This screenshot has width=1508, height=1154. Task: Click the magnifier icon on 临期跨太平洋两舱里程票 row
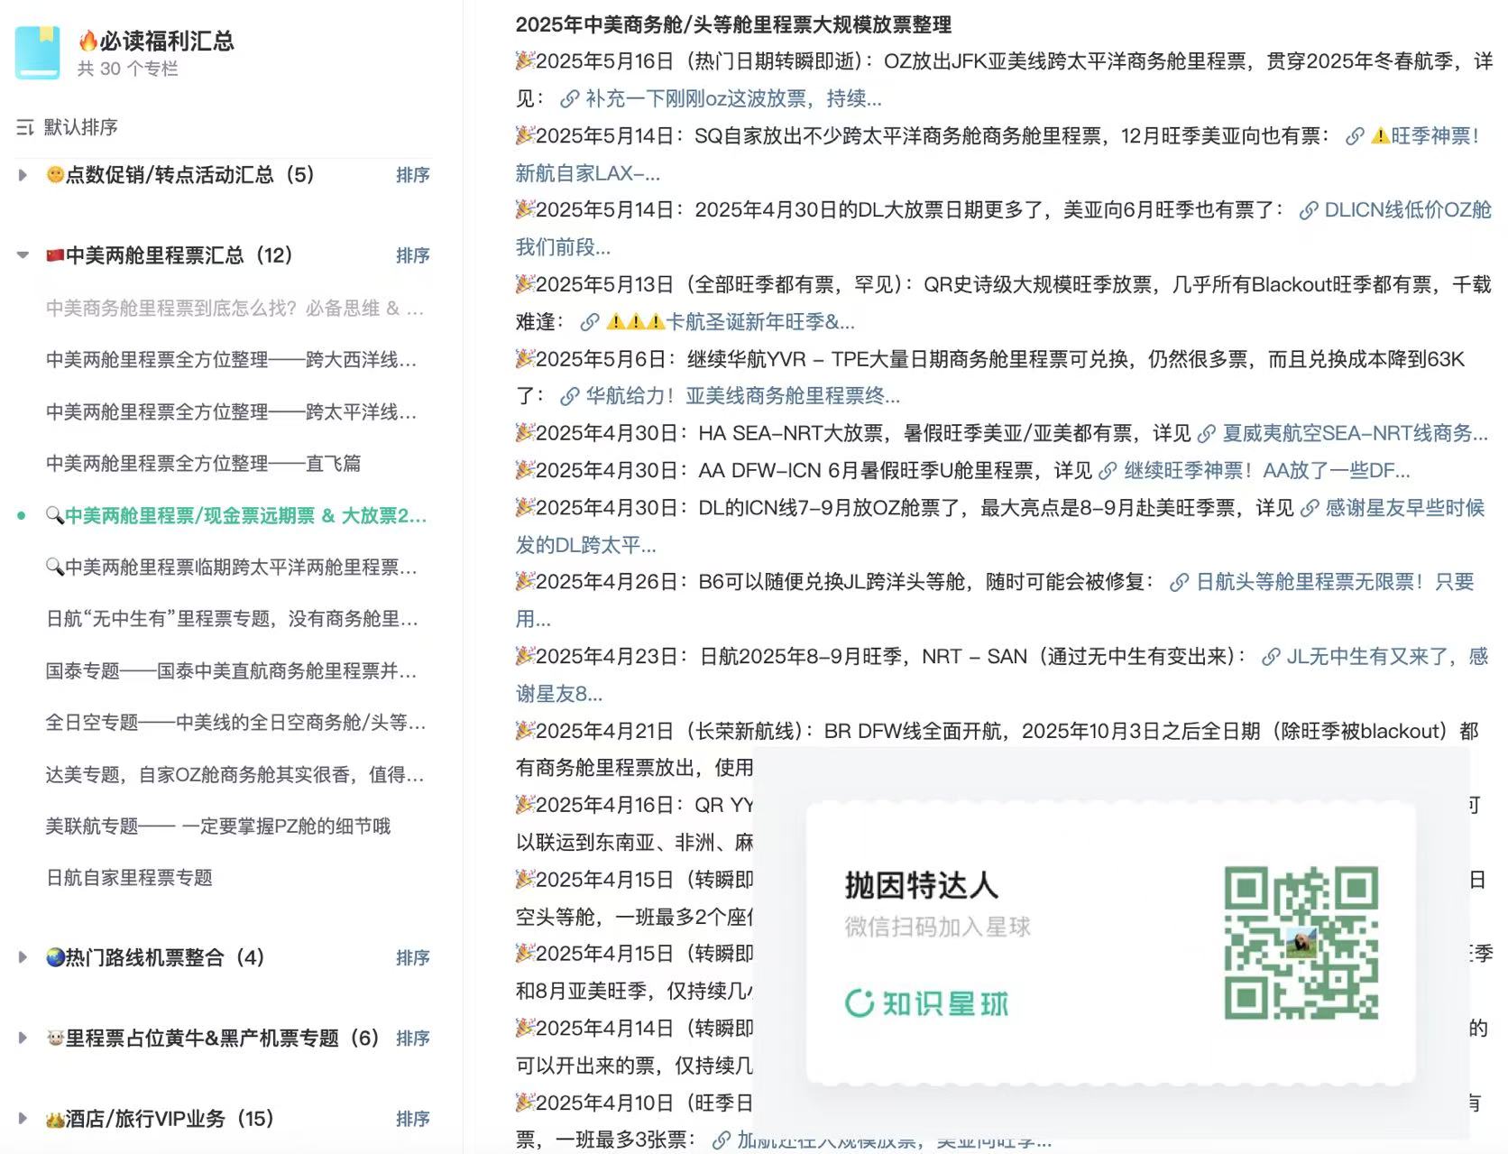click(x=55, y=567)
